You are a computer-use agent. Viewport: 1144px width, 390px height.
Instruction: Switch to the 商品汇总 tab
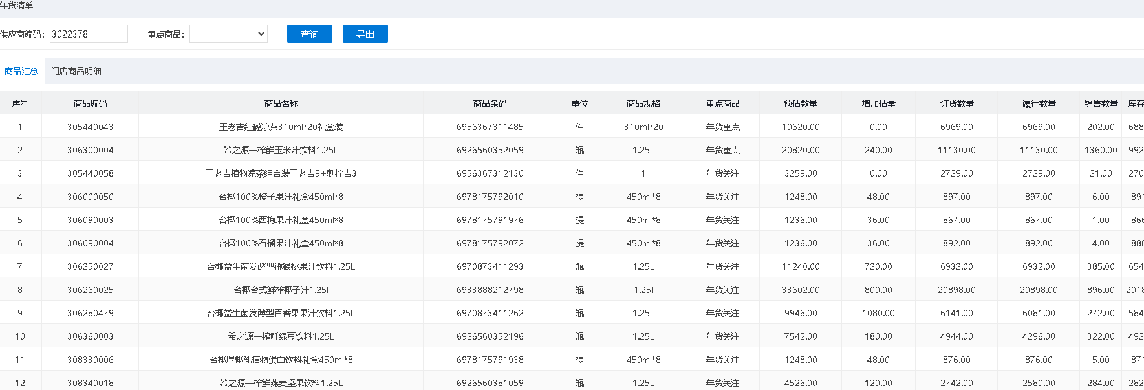[21, 71]
